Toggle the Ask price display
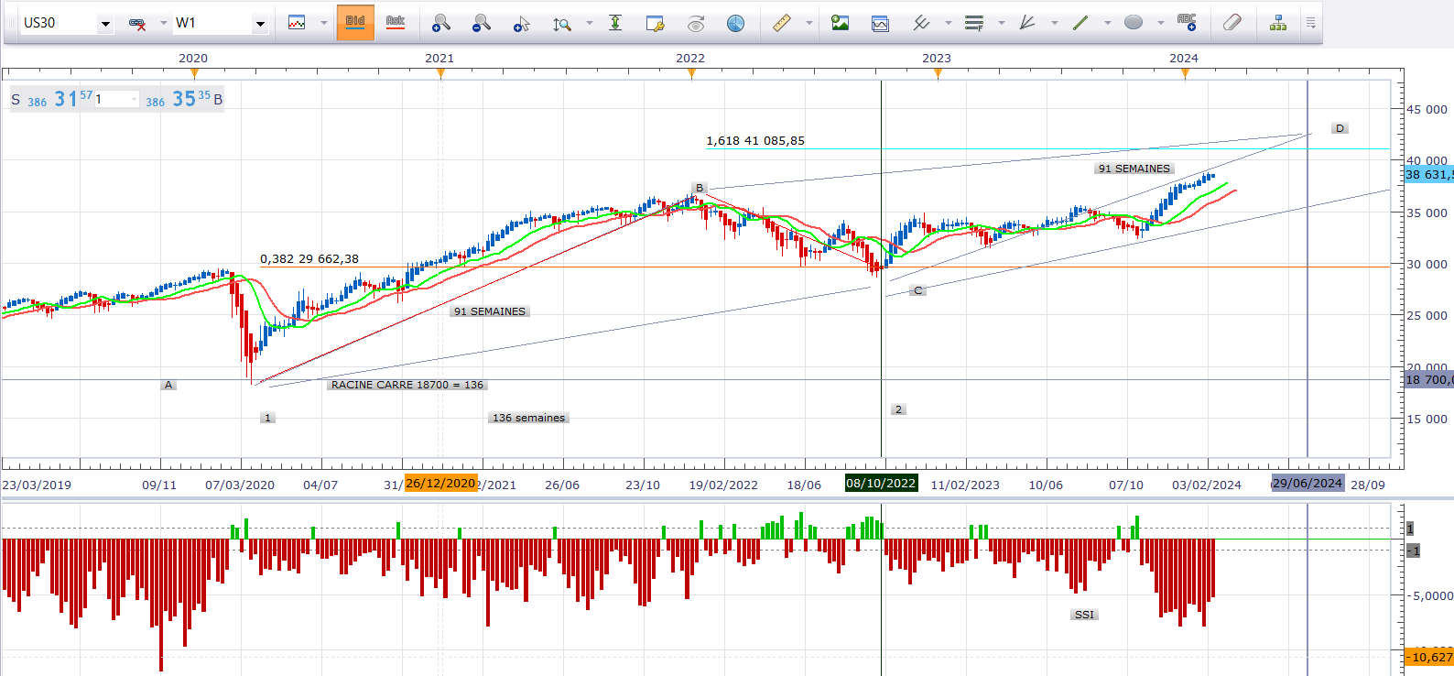The height and width of the screenshot is (676, 1454). click(x=395, y=23)
